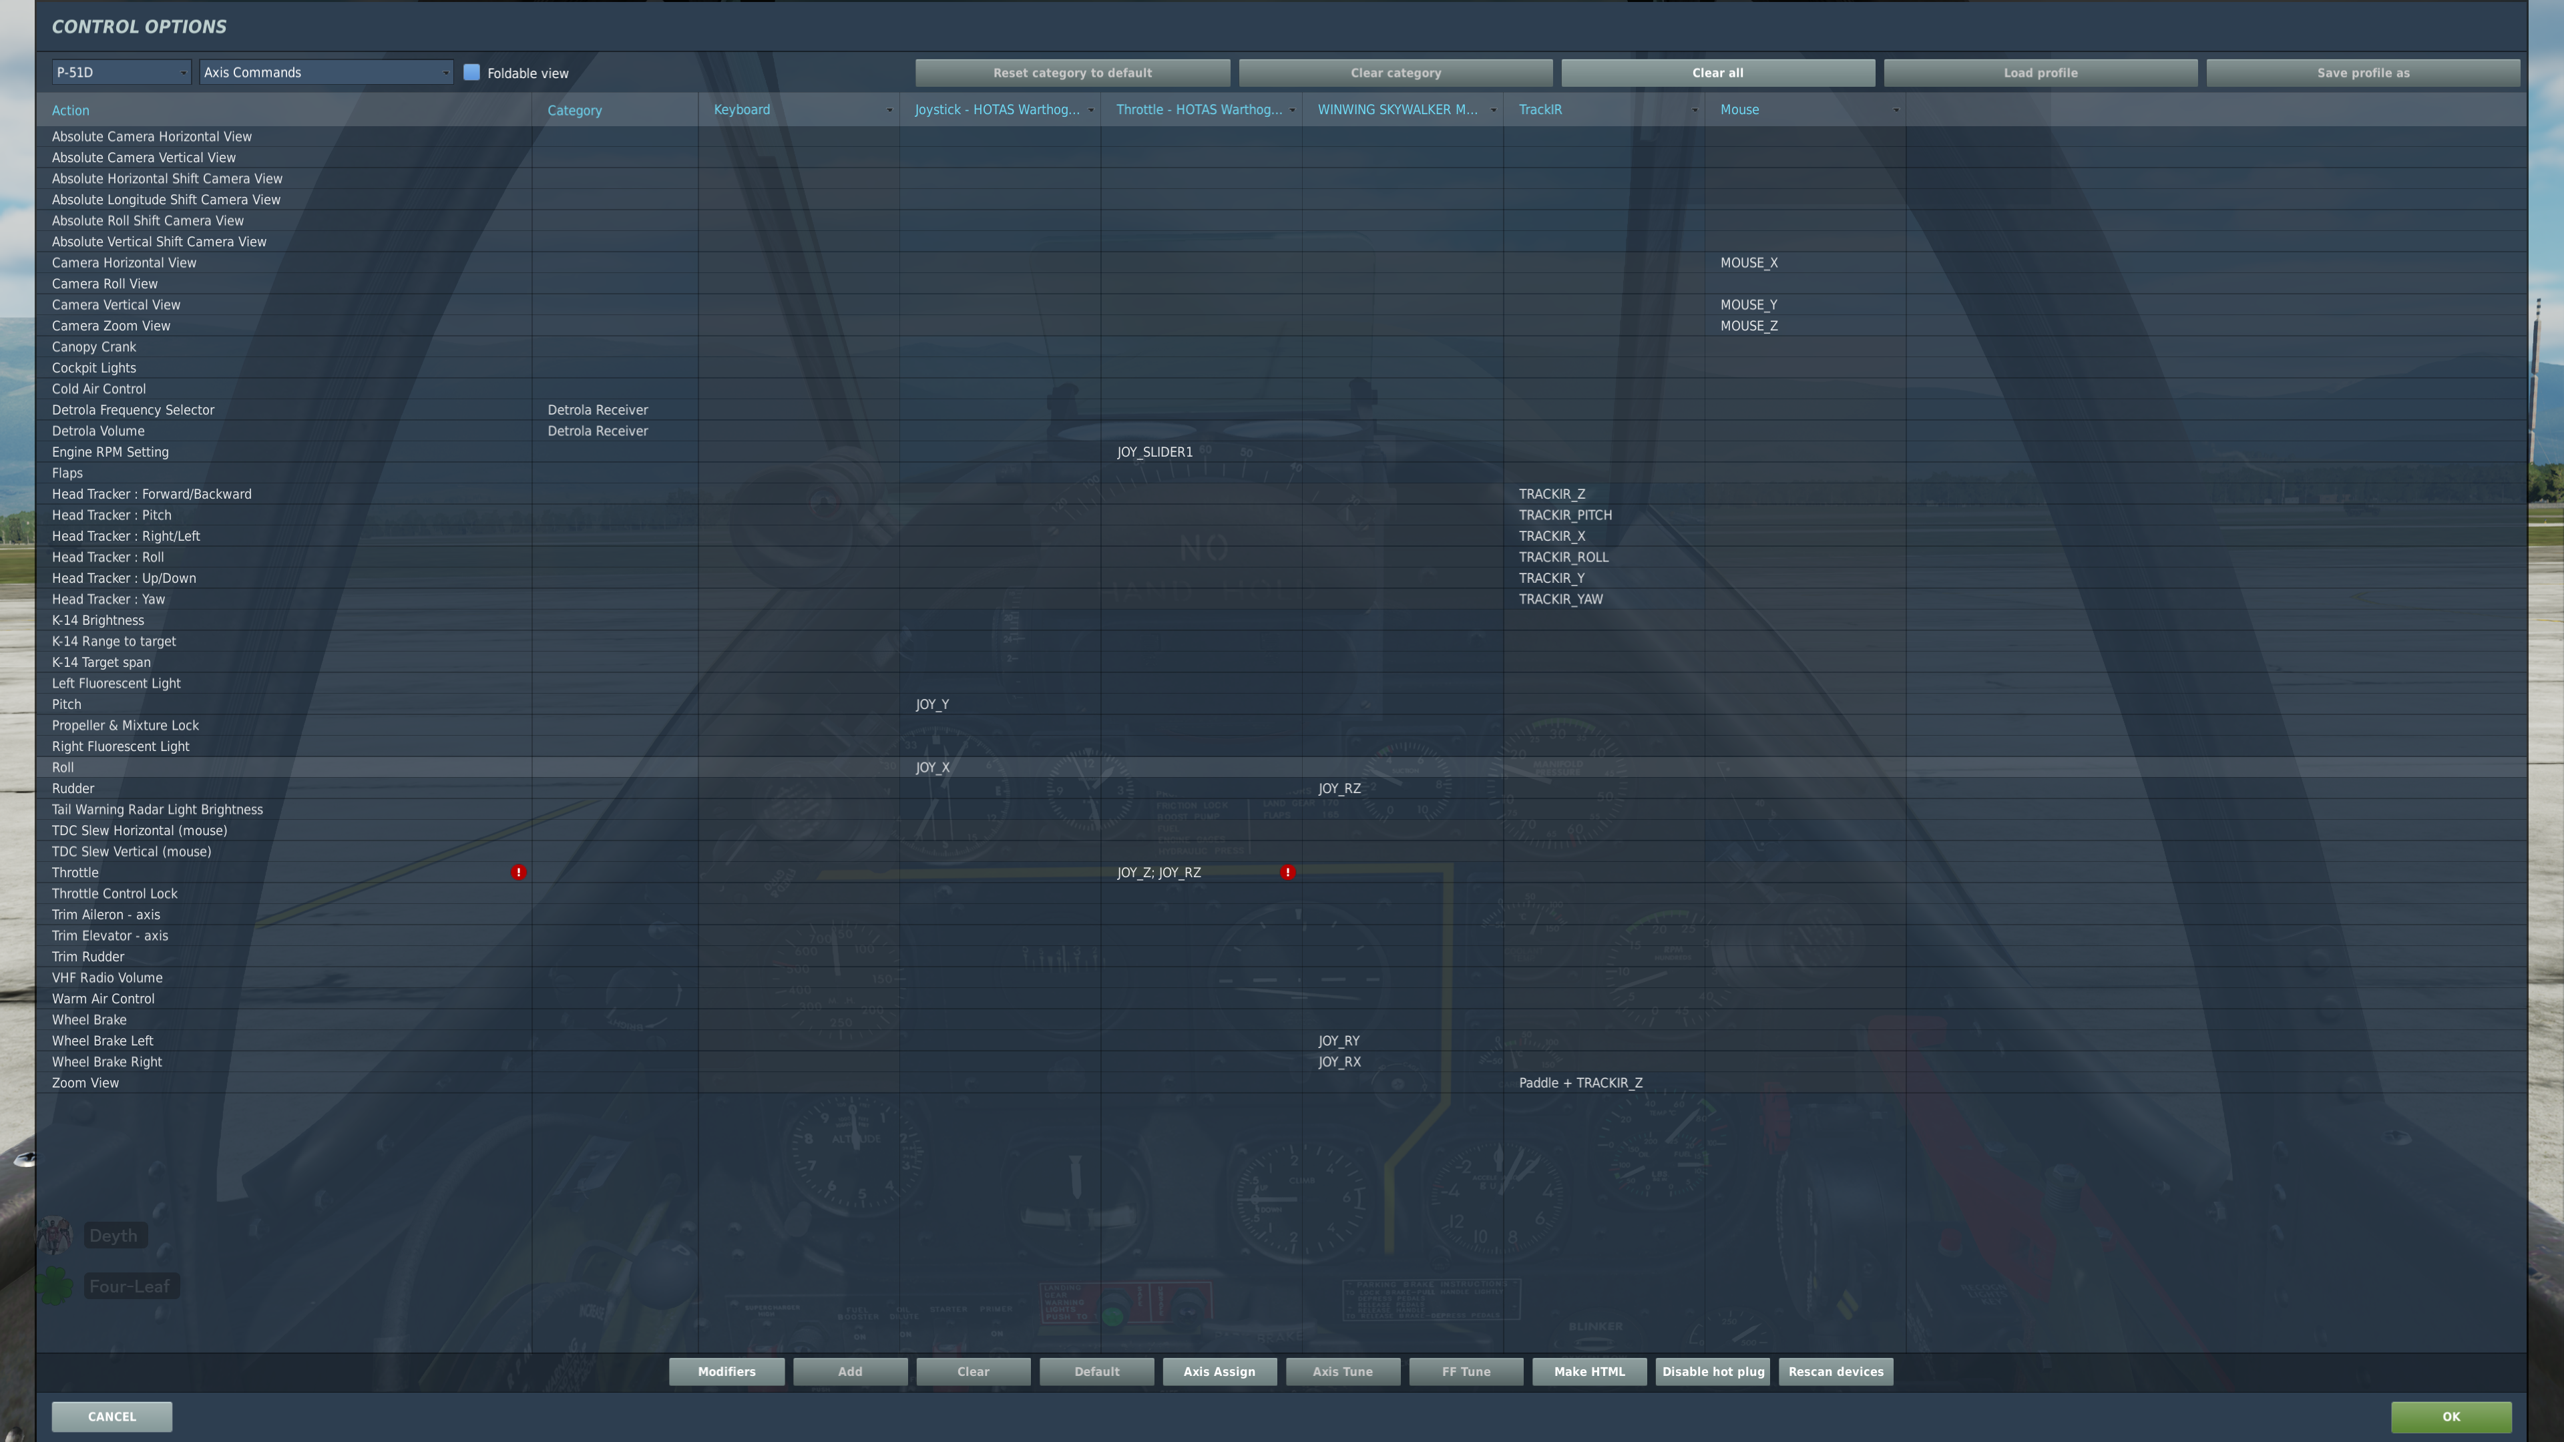Toggle the Foldable view checkbox
The image size is (2564, 1442).
coord(472,71)
